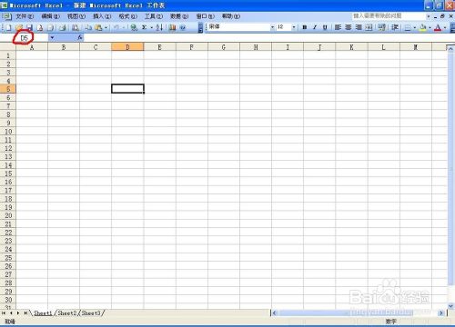This screenshot has width=455, height=327.
Task: Click the Permission icon next to Save
Action: click(40, 27)
